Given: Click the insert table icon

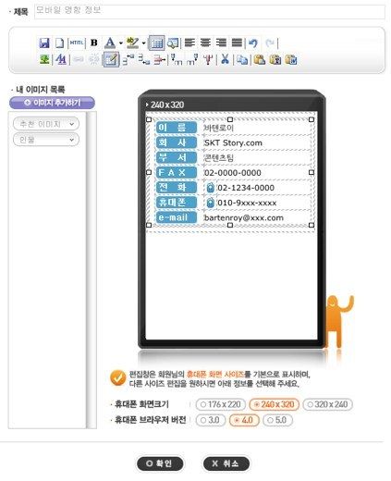Looking at the screenshot, I should pyautogui.click(x=156, y=43).
